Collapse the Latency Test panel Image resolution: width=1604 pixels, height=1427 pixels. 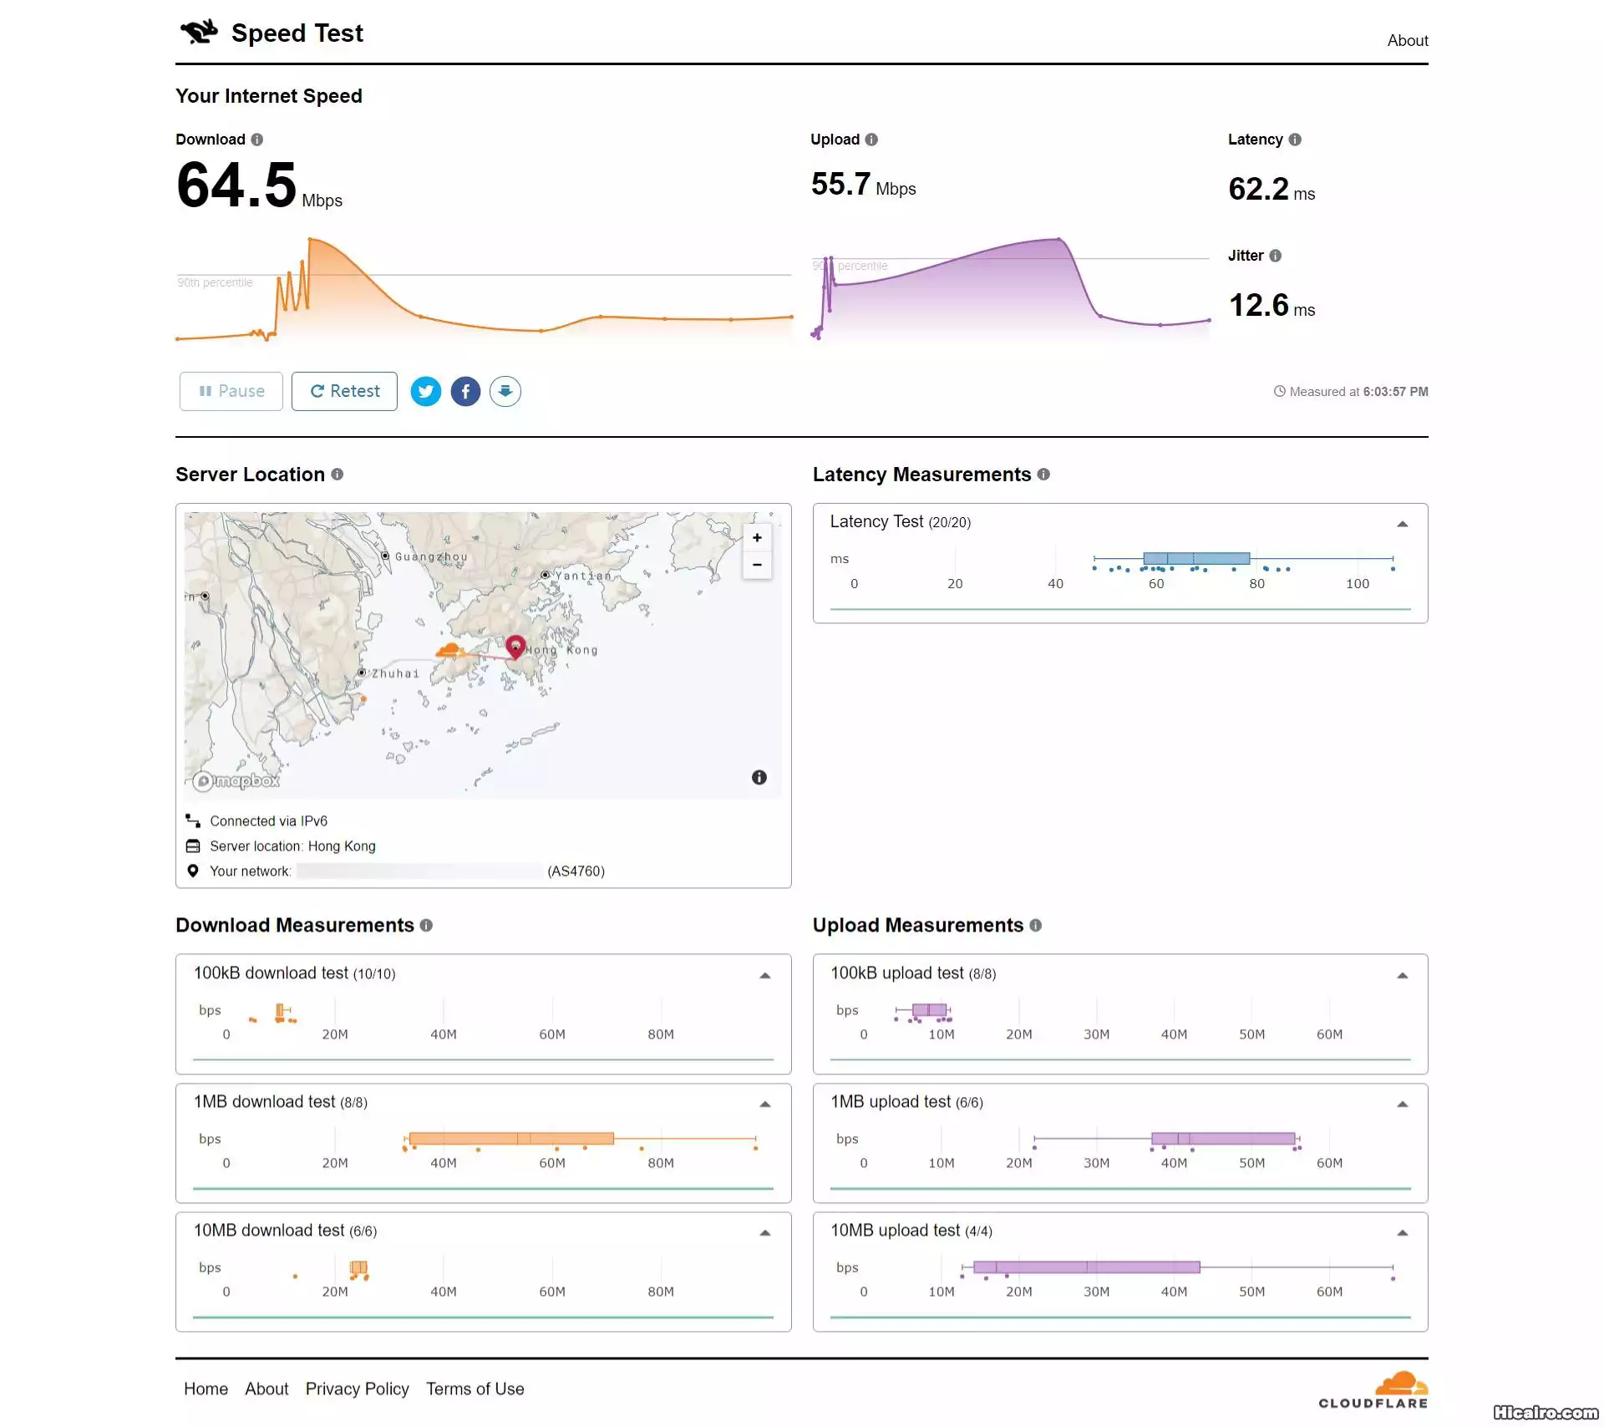(x=1403, y=524)
